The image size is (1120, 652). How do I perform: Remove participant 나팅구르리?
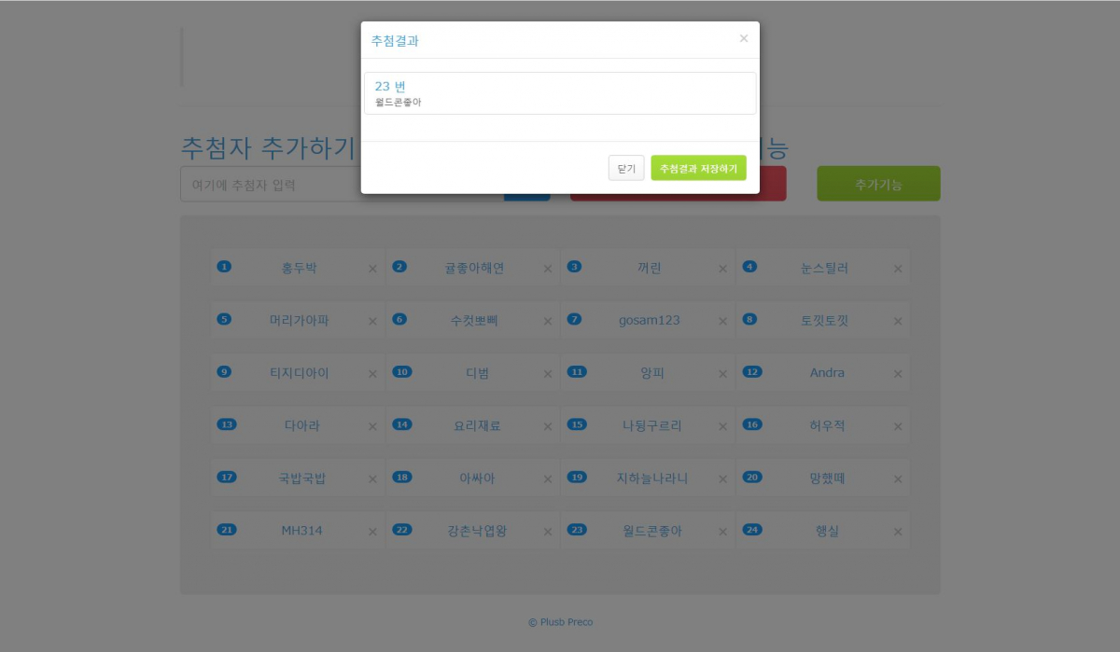[722, 426]
